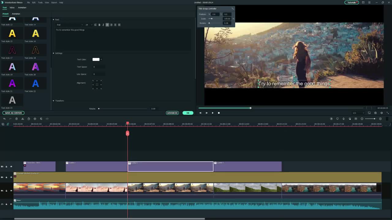Toggle Italic text formatting
The width and height of the screenshot is (392, 220).
tap(103, 25)
